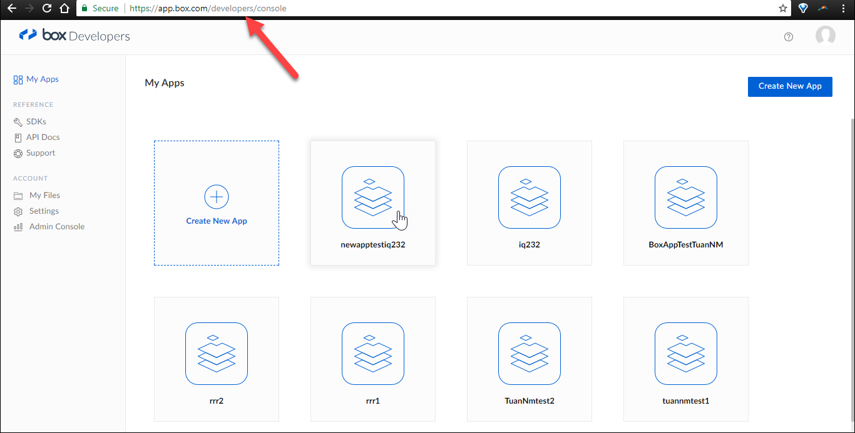855x433 pixels.
Task: Click the blue shield extension icon
Action: pos(803,8)
